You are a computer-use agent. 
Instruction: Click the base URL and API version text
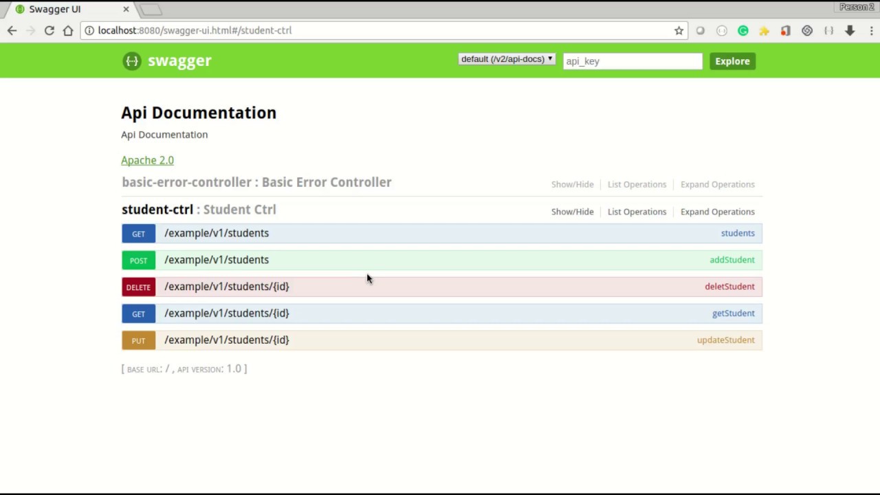point(184,369)
